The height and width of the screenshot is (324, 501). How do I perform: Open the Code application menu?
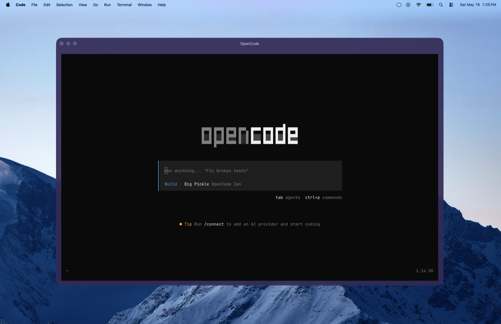tap(21, 5)
